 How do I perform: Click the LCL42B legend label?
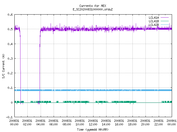click(x=154, y=25)
